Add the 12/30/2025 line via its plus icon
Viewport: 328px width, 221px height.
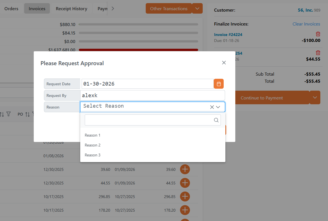pyautogui.click(x=185, y=169)
